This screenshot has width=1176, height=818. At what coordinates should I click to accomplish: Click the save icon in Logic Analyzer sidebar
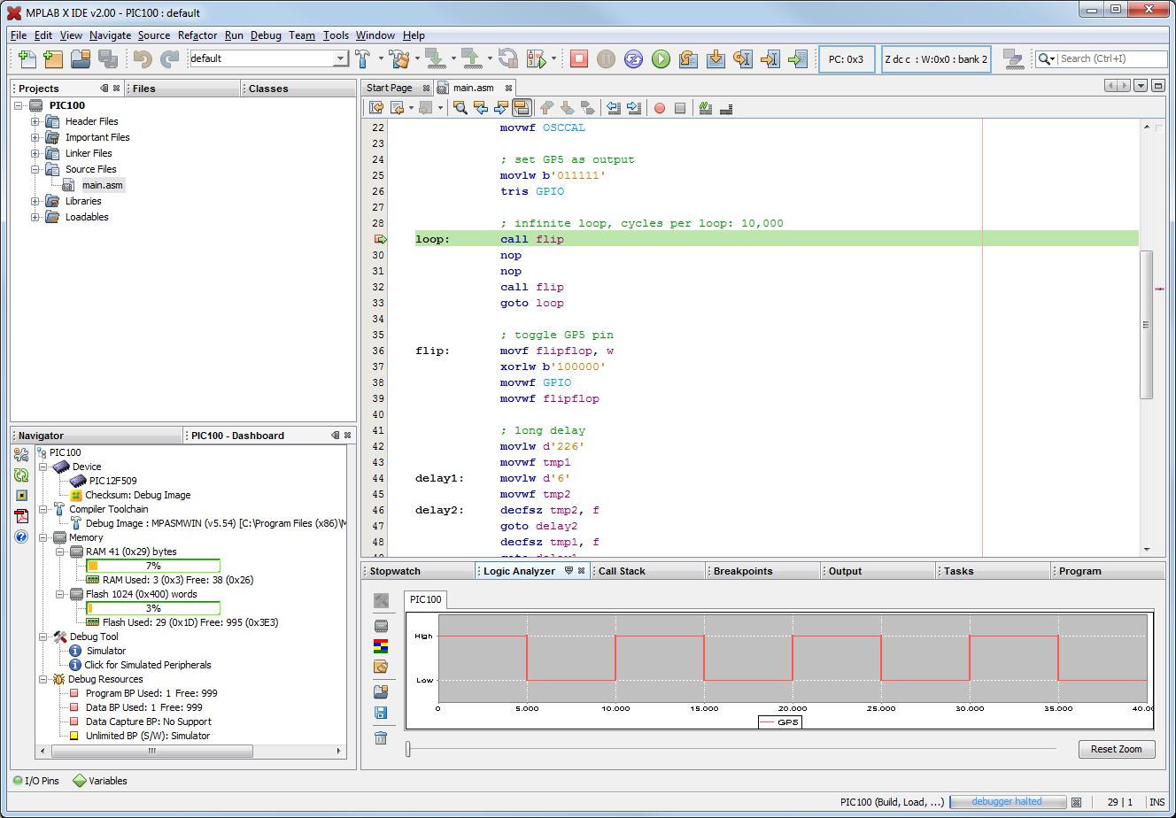pos(381,713)
